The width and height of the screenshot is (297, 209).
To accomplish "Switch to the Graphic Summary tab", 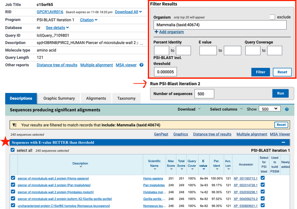I will pos(59,99).
